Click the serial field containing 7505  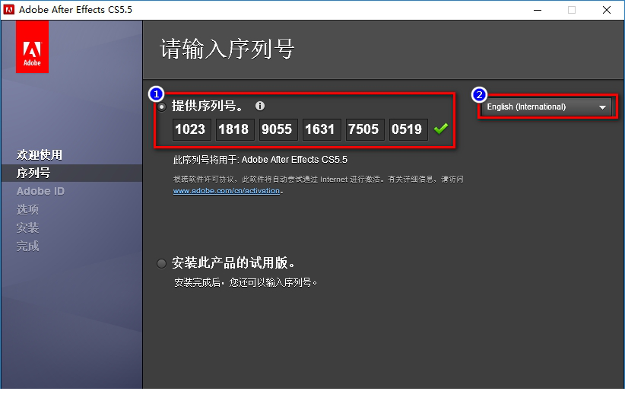click(365, 129)
